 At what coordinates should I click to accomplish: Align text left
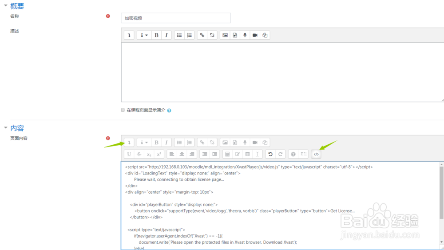click(x=172, y=154)
